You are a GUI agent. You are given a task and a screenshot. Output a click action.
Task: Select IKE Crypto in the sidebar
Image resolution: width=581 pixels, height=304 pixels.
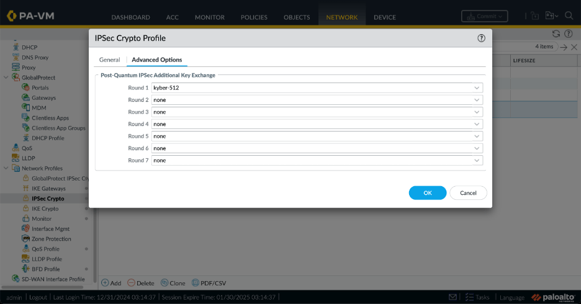click(x=45, y=208)
